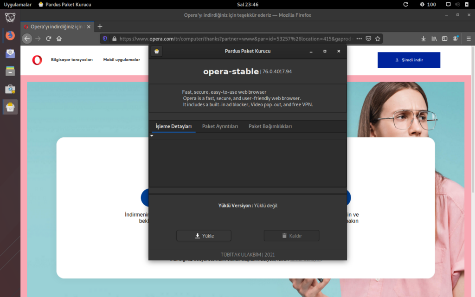Close the Opera download tab
The height and width of the screenshot is (297, 475).
[x=89, y=26]
